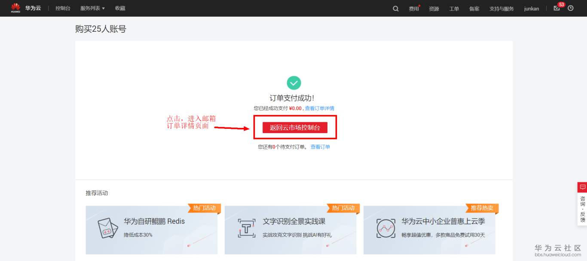Click 实战攻克文字识别 挑战AI有好礼 text

click(297, 235)
